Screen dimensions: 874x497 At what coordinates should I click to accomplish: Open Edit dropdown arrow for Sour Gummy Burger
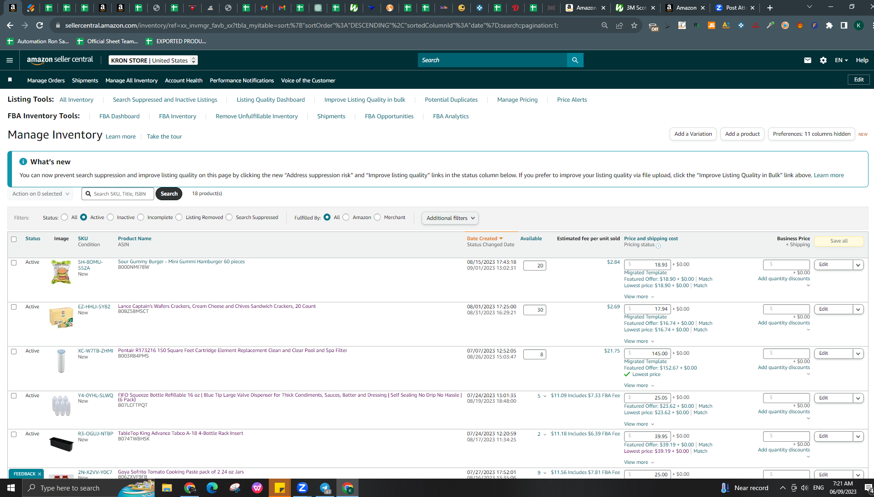click(x=858, y=265)
